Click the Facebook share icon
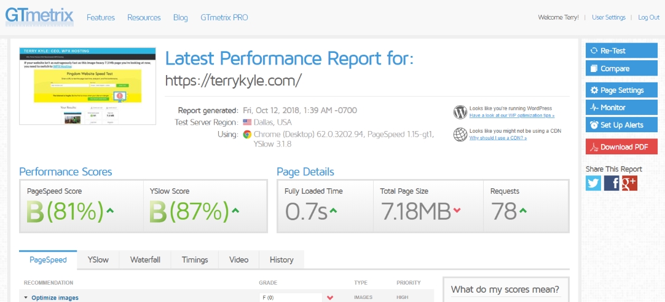Screen dimensions: 665x302 612,183
